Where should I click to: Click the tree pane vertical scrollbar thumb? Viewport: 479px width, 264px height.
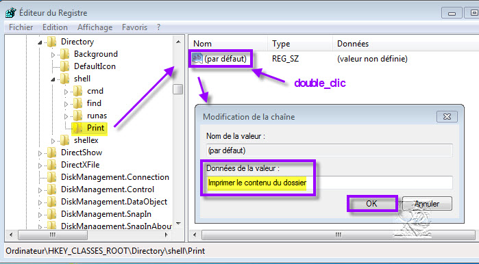(x=177, y=90)
